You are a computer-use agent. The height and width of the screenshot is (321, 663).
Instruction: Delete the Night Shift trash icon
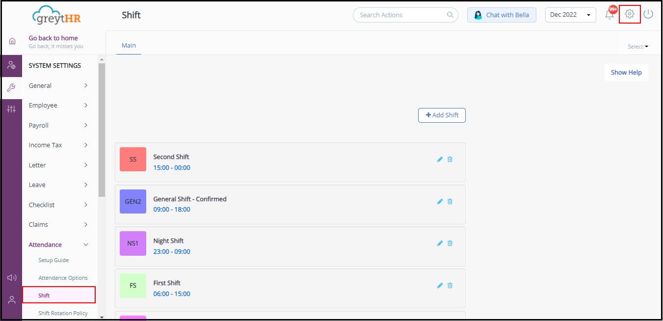[x=450, y=243]
